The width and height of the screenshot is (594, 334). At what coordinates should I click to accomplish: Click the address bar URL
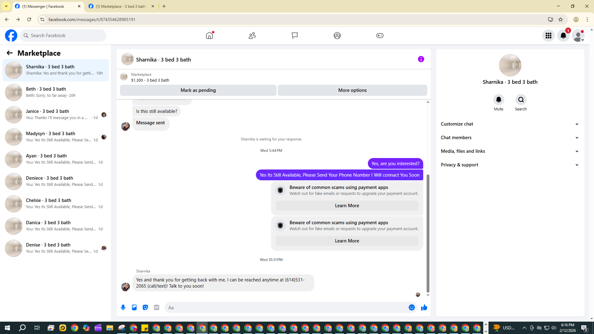click(x=92, y=19)
